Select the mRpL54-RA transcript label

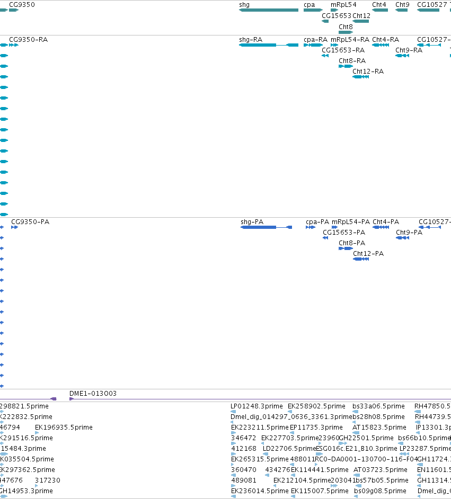point(350,40)
